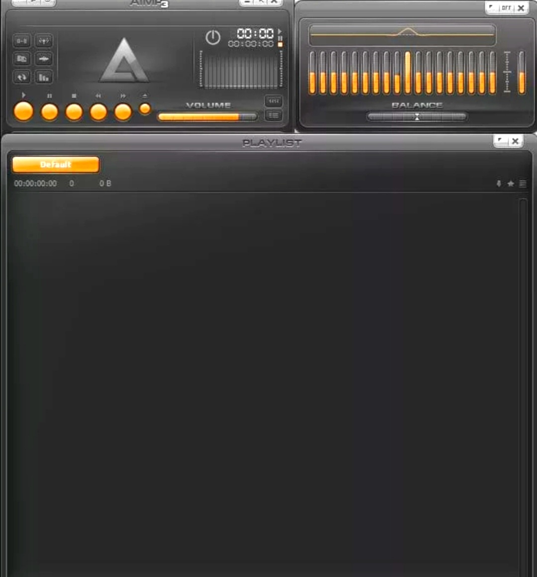
Task: Toggle the equalizer panel button
Action: [x=273, y=101]
